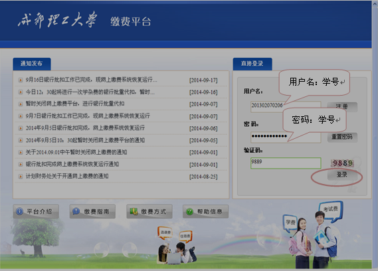378x271 pixels.
Task: Click the date [2014-09-06]
Action: pyautogui.click(x=203, y=128)
